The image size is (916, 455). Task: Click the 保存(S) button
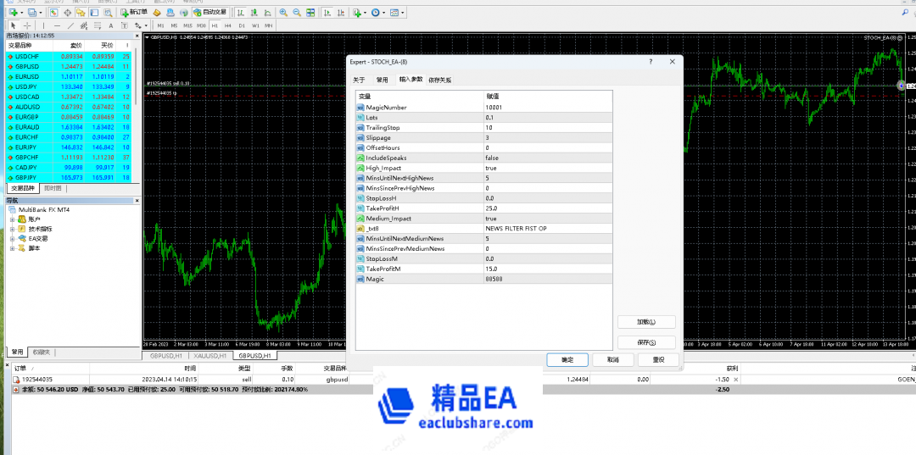pyautogui.click(x=646, y=342)
